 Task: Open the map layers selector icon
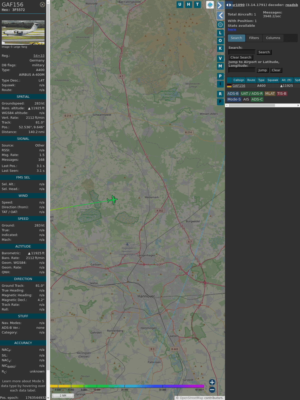210,4
